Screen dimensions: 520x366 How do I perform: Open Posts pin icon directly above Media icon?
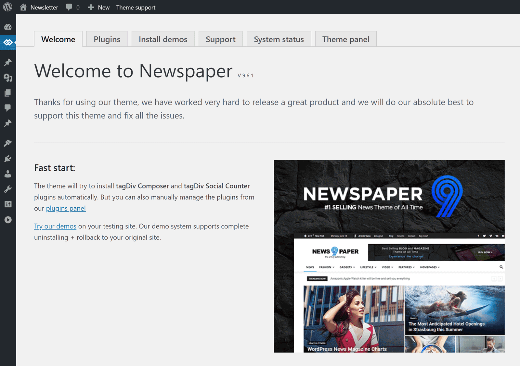[8, 62]
